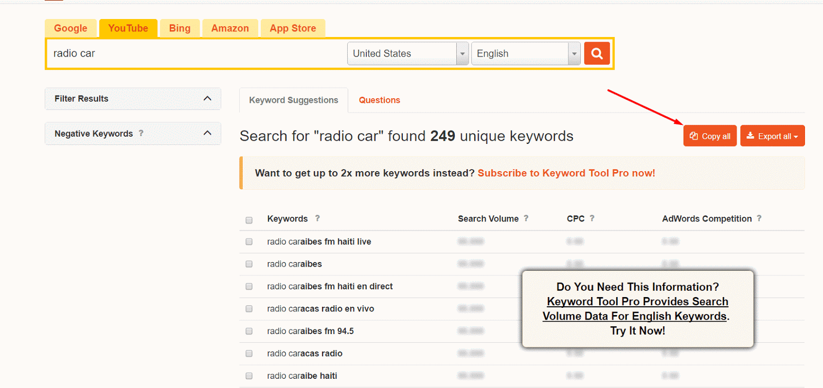Viewport: 823px width, 388px height.
Task: Check the radio caracas radio en vivo box
Action: click(249, 309)
